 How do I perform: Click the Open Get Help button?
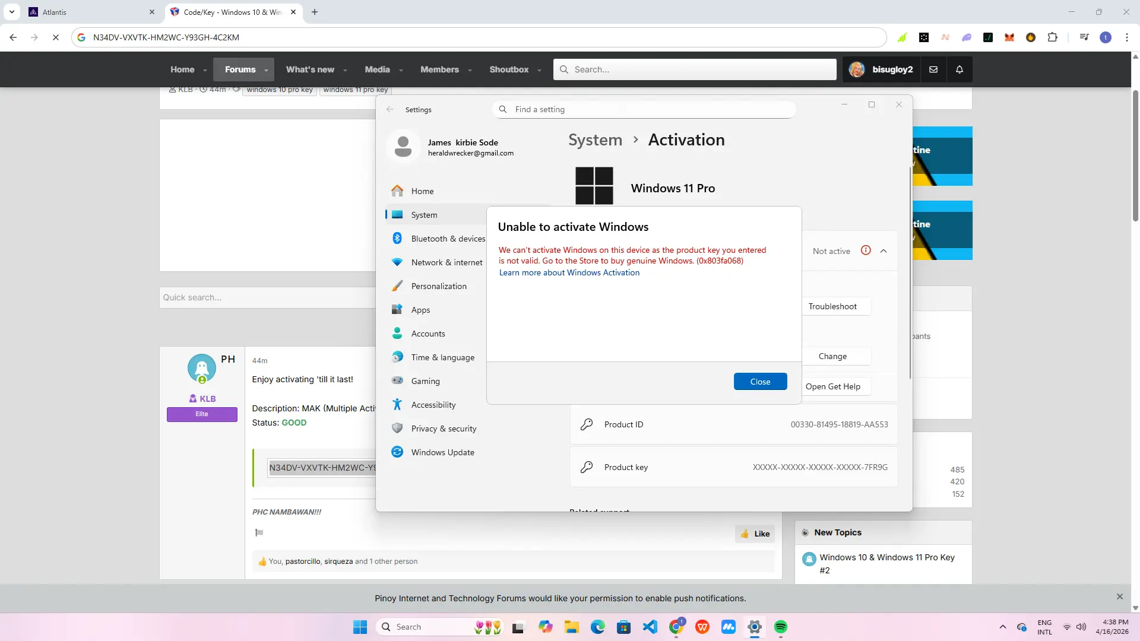coord(832,386)
